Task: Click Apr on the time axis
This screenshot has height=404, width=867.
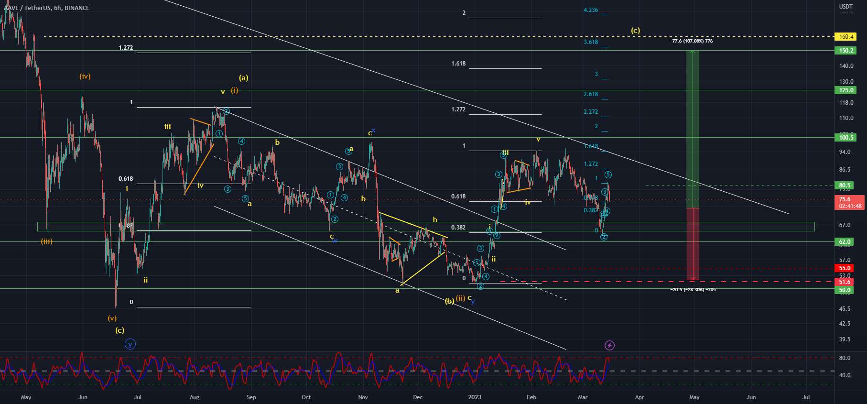Action: tap(639, 397)
